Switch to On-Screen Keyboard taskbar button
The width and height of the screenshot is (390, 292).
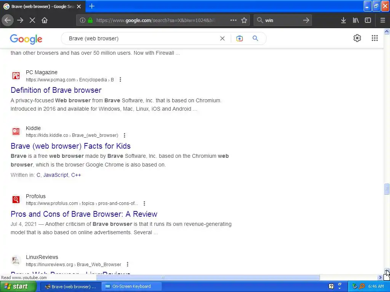[x=131, y=287]
